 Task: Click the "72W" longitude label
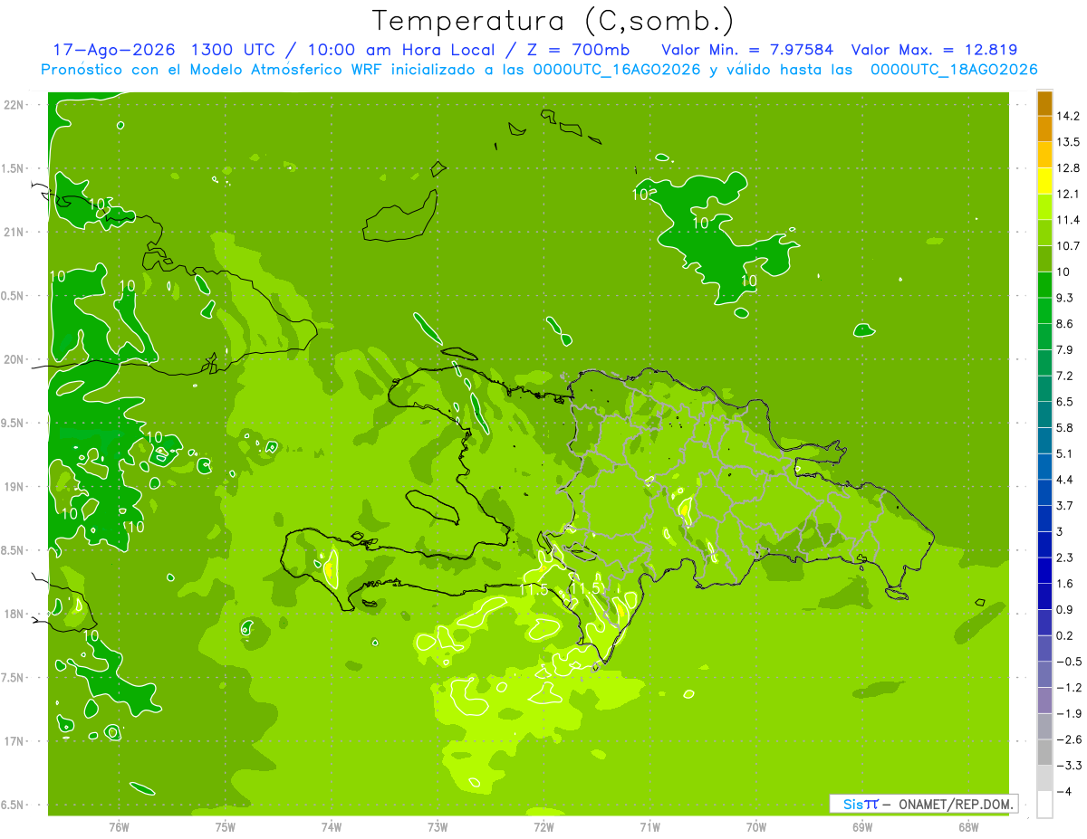[543, 827]
